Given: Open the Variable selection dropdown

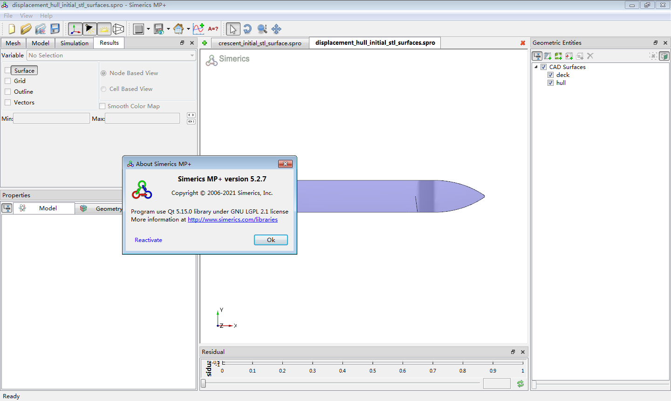Looking at the screenshot, I should 111,55.
